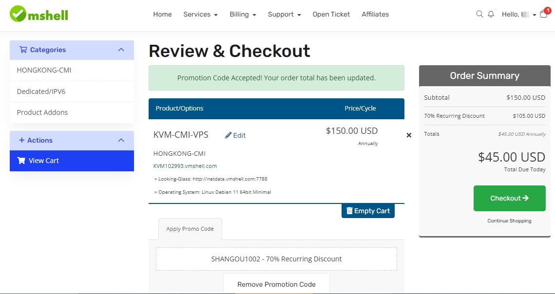Image resolution: width=555 pixels, height=294 pixels.
Task: Click the $150.00 USD item price
Action: point(352,131)
